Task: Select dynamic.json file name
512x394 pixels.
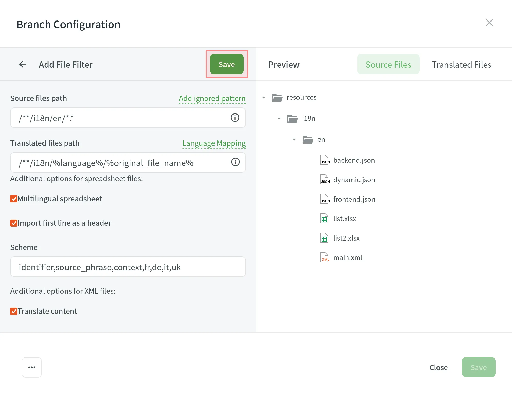Action: pyautogui.click(x=354, y=180)
